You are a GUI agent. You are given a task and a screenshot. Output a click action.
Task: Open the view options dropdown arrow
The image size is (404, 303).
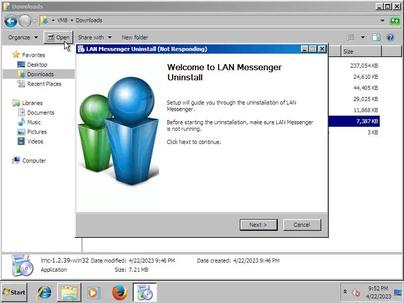[363, 37]
